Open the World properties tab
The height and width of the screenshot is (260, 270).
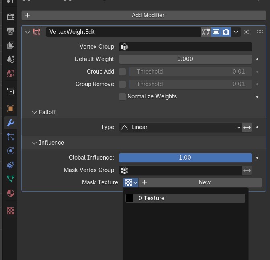[10, 73]
